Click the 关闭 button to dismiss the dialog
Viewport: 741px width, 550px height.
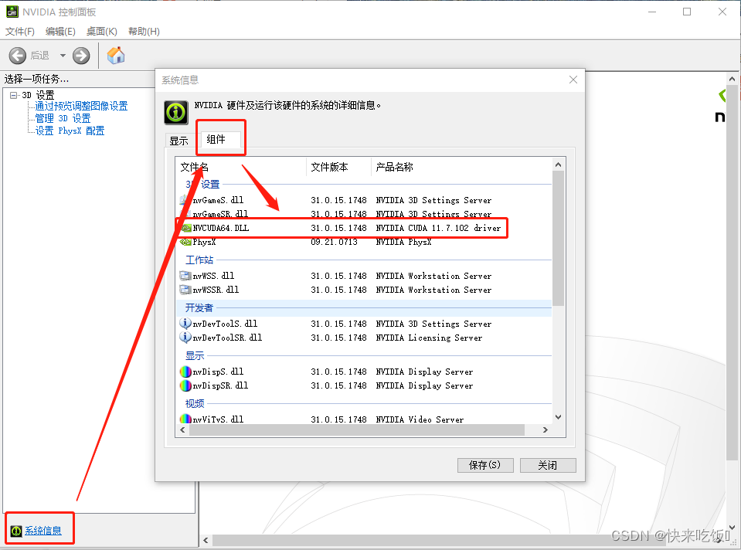pos(548,464)
